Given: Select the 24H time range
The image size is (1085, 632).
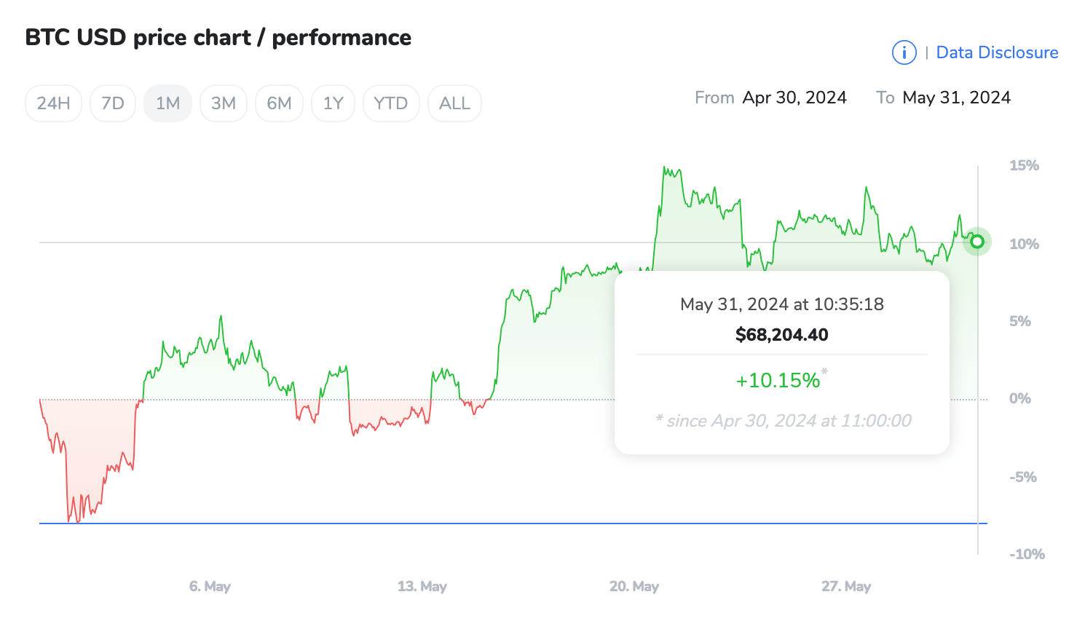Looking at the screenshot, I should pyautogui.click(x=53, y=103).
